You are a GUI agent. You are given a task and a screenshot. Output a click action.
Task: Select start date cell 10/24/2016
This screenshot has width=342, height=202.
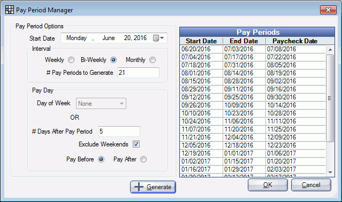[x=201, y=121]
